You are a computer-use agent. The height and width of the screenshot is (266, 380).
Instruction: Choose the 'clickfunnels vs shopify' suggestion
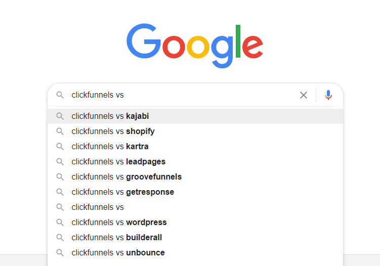pos(113,131)
